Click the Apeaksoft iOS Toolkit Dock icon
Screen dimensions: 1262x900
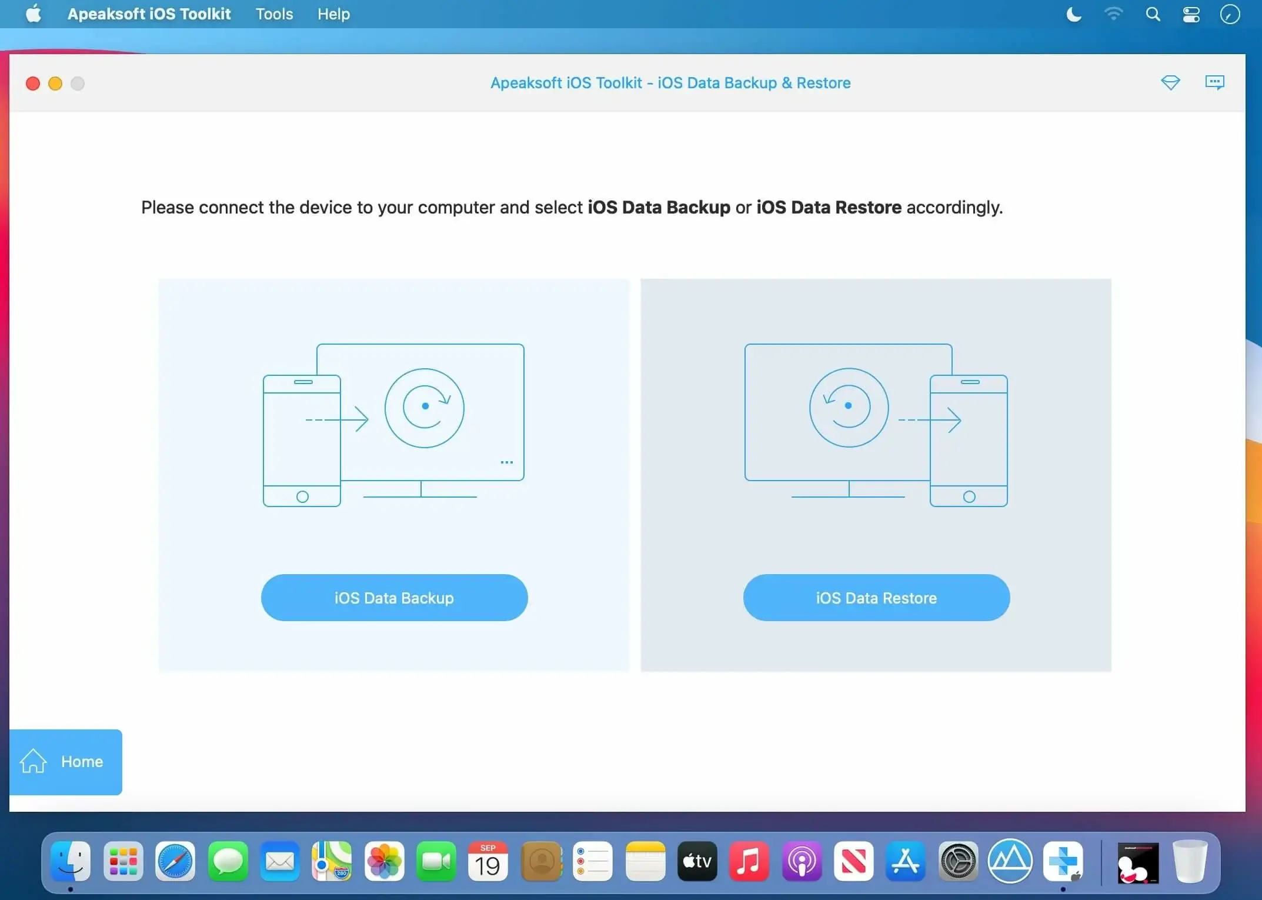[1063, 862]
